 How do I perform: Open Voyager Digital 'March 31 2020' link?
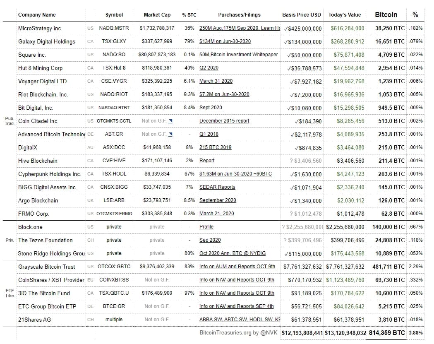(x=216, y=81)
